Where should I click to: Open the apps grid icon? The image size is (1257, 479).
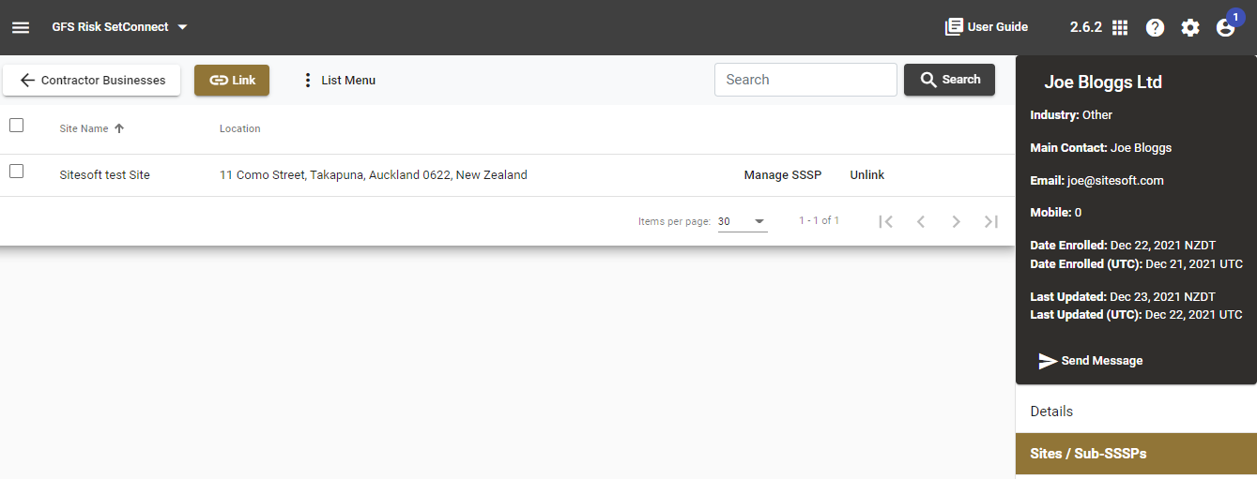1120,27
